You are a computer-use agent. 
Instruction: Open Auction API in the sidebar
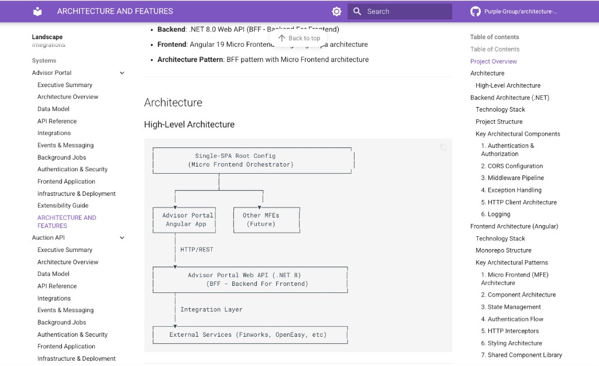pos(49,237)
